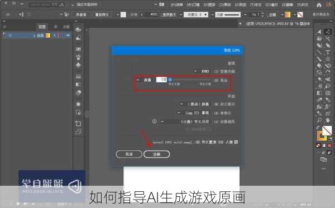
Task: Click the Home icon in the menu bar
Action: pos(319,5)
